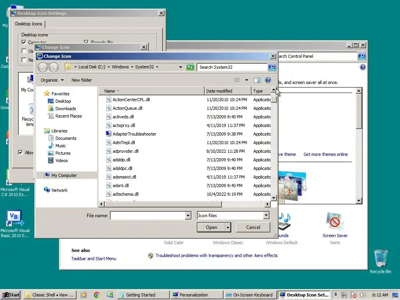The height and width of the screenshot is (300, 400).
Task: Click the Favorites star icon
Action: (x=47, y=93)
